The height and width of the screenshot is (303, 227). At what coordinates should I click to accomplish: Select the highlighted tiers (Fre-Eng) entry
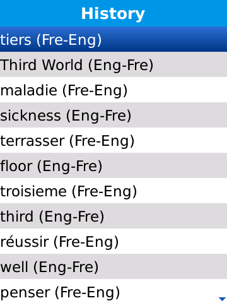[x=113, y=39]
